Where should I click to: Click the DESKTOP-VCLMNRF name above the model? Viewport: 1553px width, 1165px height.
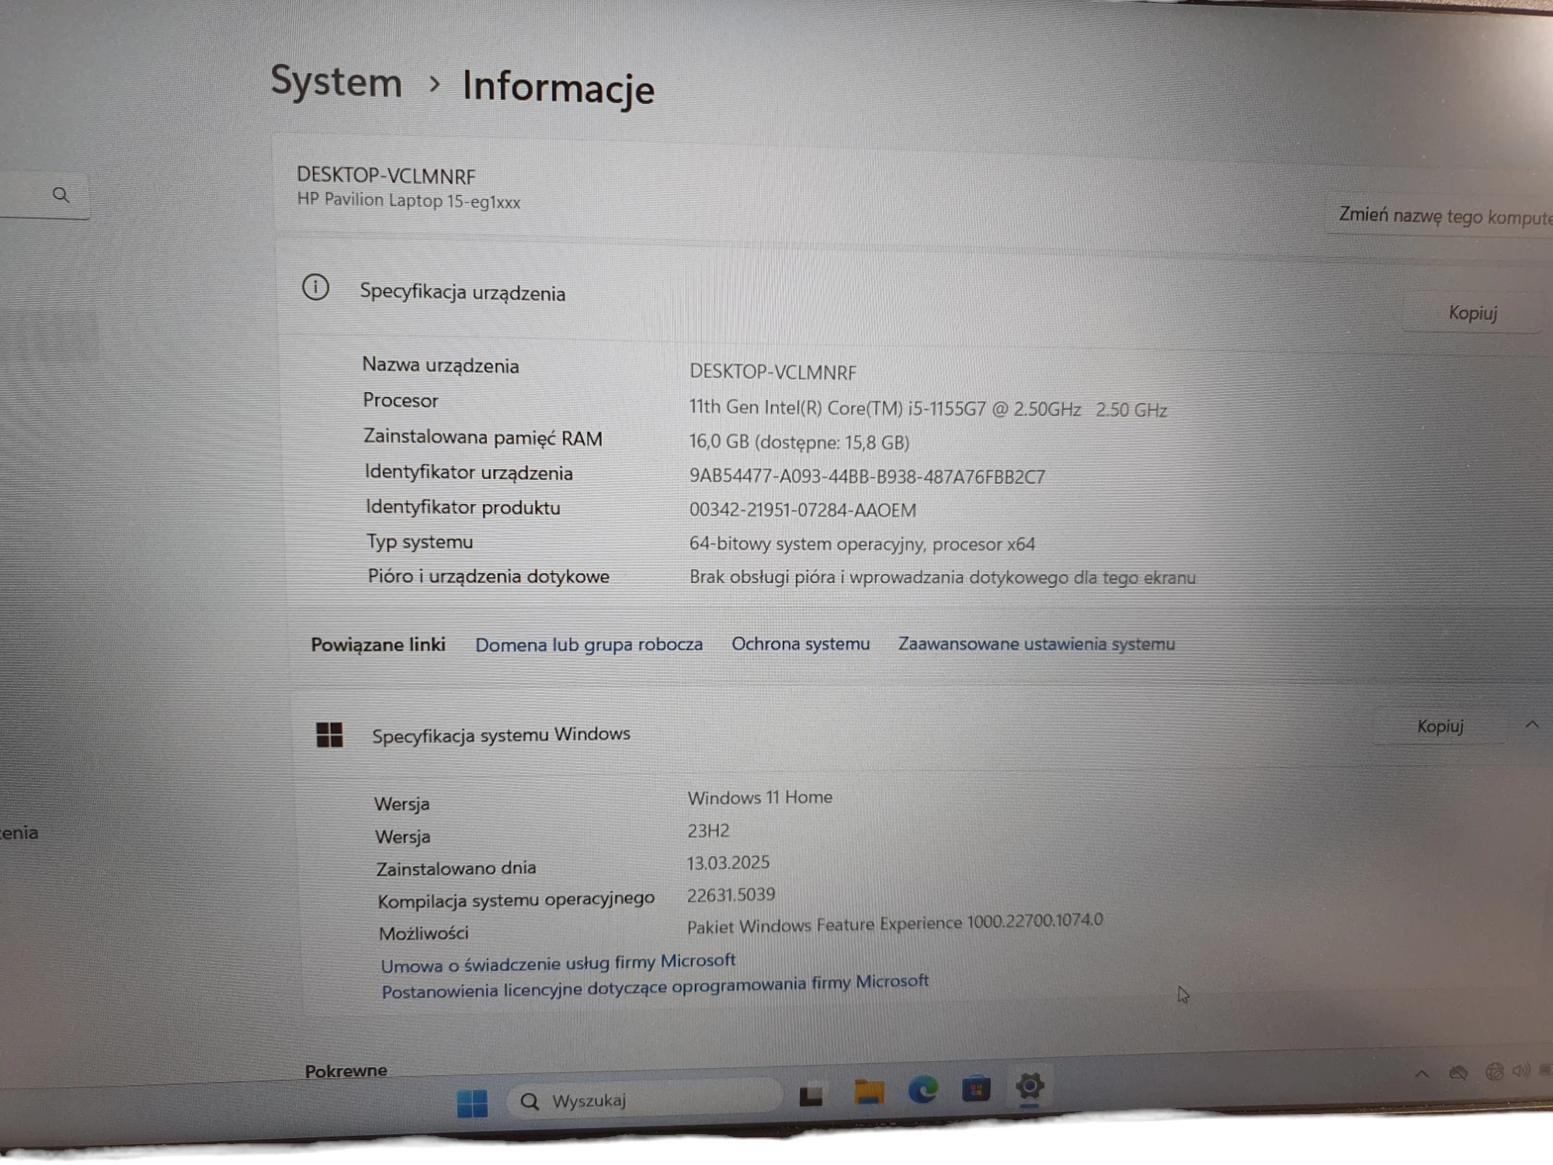386,176
